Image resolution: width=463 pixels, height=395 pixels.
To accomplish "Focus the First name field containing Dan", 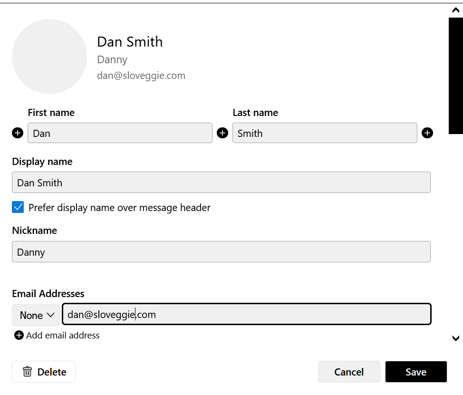I will [120, 133].
